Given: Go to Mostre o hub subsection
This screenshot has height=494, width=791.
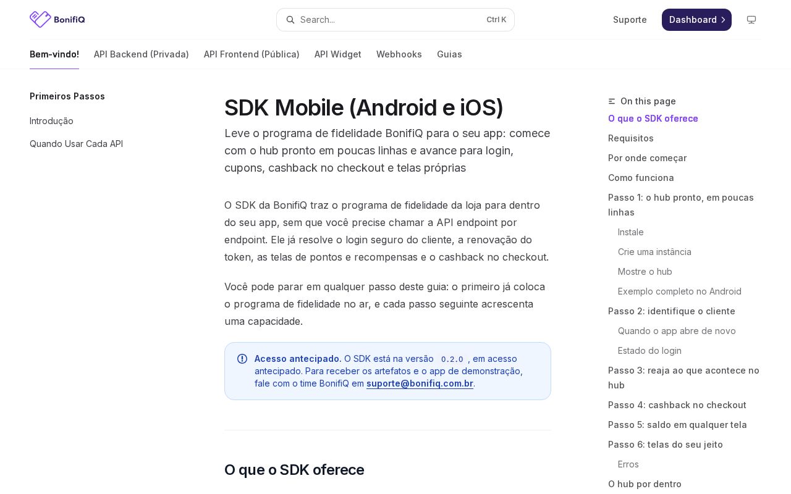Looking at the screenshot, I should coord(645,272).
